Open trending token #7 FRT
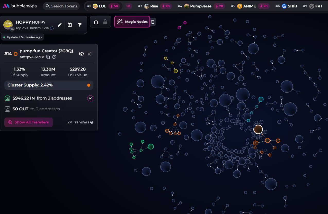The height and width of the screenshot is (214, 328). tap(313, 6)
